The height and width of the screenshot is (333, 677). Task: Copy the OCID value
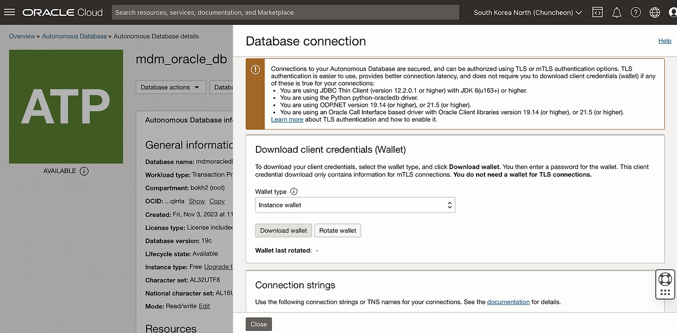tap(217, 201)
